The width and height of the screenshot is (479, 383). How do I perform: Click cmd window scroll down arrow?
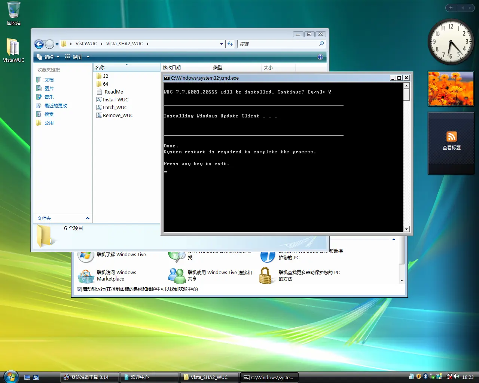(x=406, y=229)
